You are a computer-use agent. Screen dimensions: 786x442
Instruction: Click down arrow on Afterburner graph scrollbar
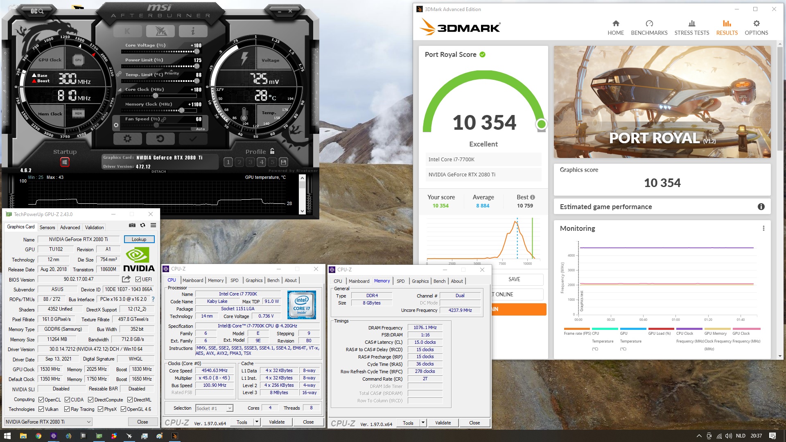click(302, 211)
